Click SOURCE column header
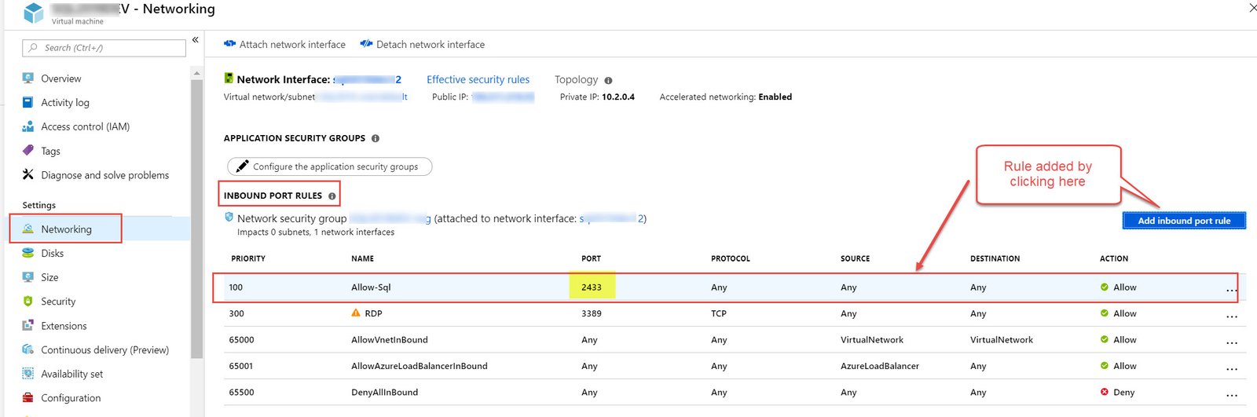This screenshot has width=1257, height=417. [855, 258]
